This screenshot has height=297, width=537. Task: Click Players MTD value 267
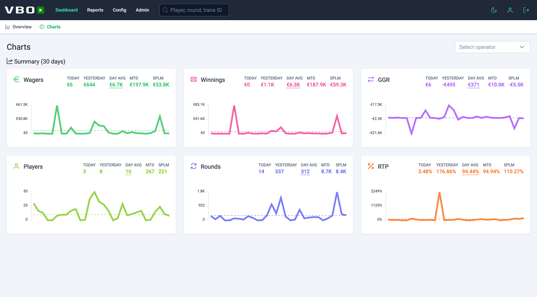[150, 172]
